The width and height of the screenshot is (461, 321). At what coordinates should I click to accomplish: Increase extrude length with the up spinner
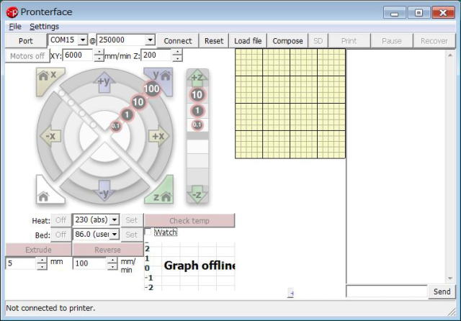(42, 261)
